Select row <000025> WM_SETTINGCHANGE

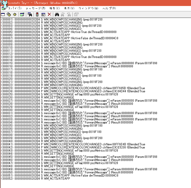[x=59, y=94]
